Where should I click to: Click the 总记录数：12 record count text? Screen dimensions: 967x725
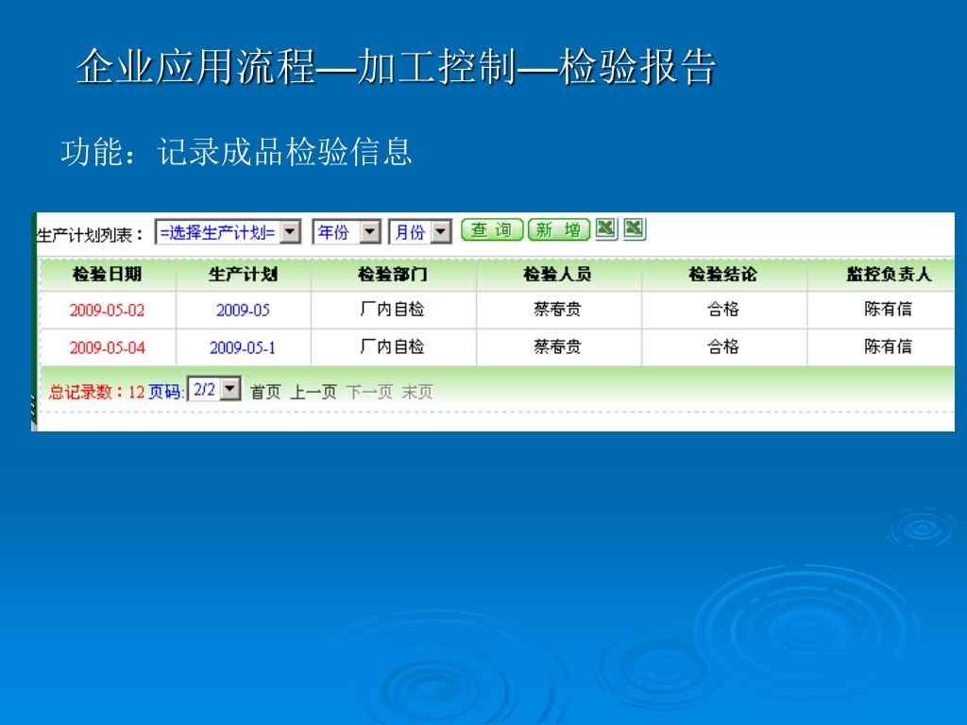tap(97, 392)
